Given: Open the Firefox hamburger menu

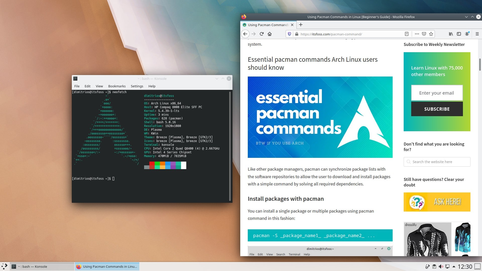Looking at the screenshot, I should click(477, 34).
